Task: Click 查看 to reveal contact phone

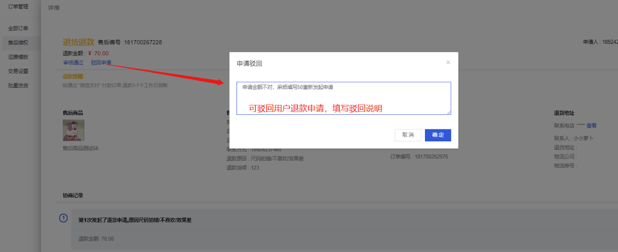Action: coord(591,126)
